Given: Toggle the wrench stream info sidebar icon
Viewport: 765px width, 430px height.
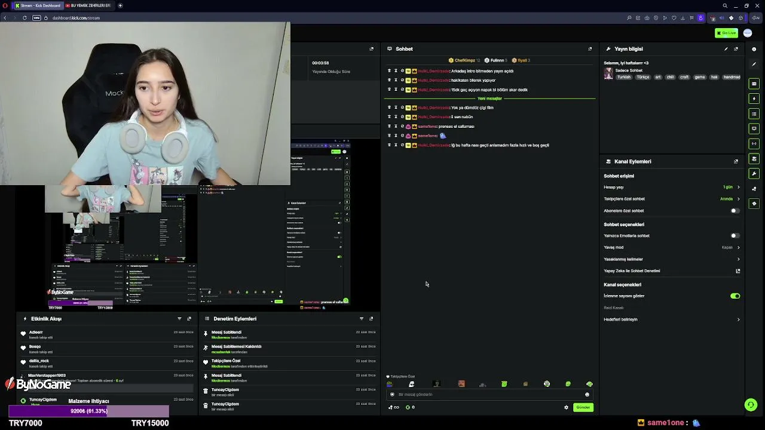Looking at the screenshot, I should (754, 174).
